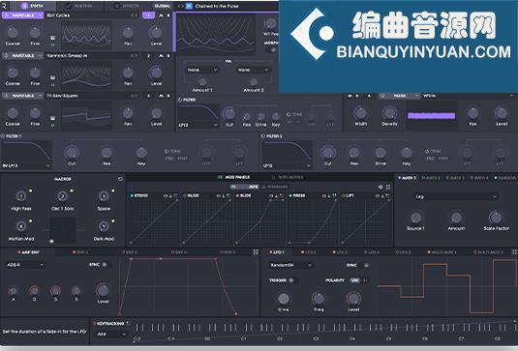Click oscillator 2 keyboard tracking icon
The width and height of the screenshot is (518, 351).
pos(52,77)
